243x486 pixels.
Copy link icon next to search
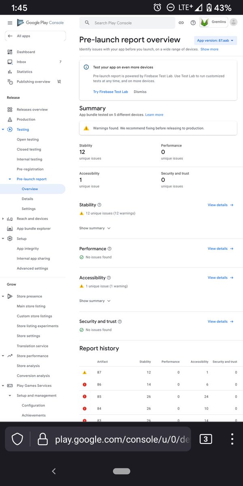click(x=181, y=23)
